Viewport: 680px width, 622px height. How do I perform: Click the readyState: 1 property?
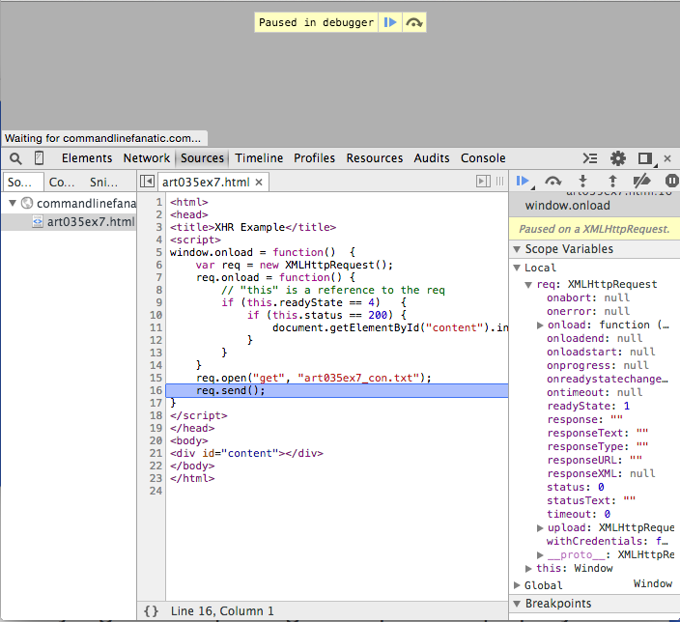click(588, 406)
